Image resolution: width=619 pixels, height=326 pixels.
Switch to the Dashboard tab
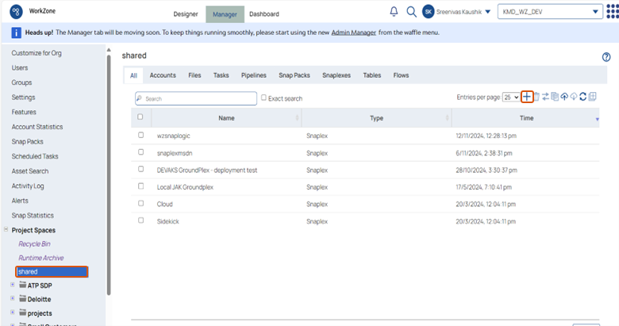point(264,14)
